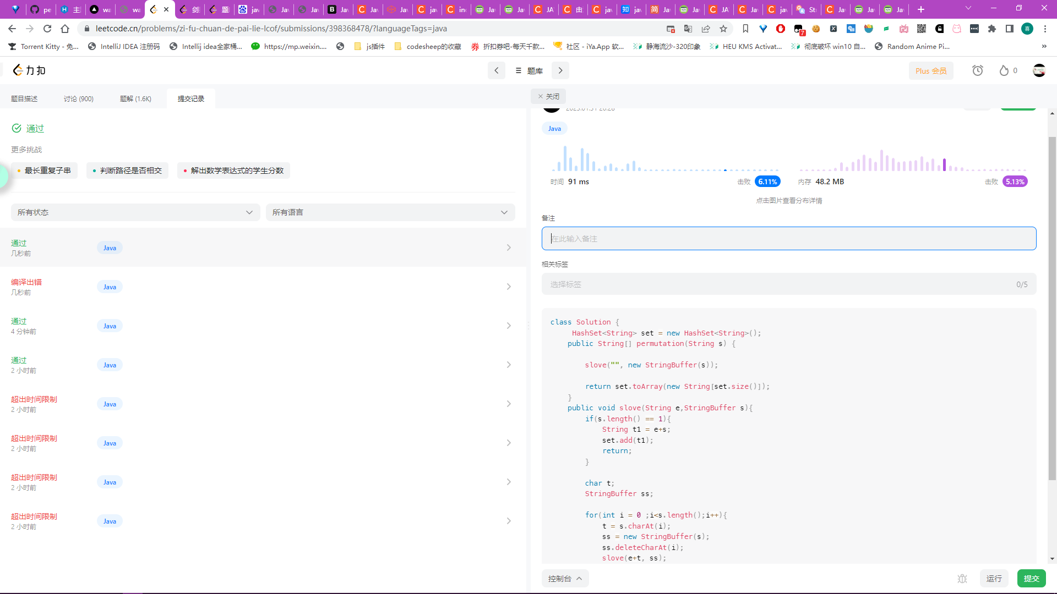Go to previous problem arrow
Screen dimensions: 1057x594
pyautogui.click(x=496, y=70)
